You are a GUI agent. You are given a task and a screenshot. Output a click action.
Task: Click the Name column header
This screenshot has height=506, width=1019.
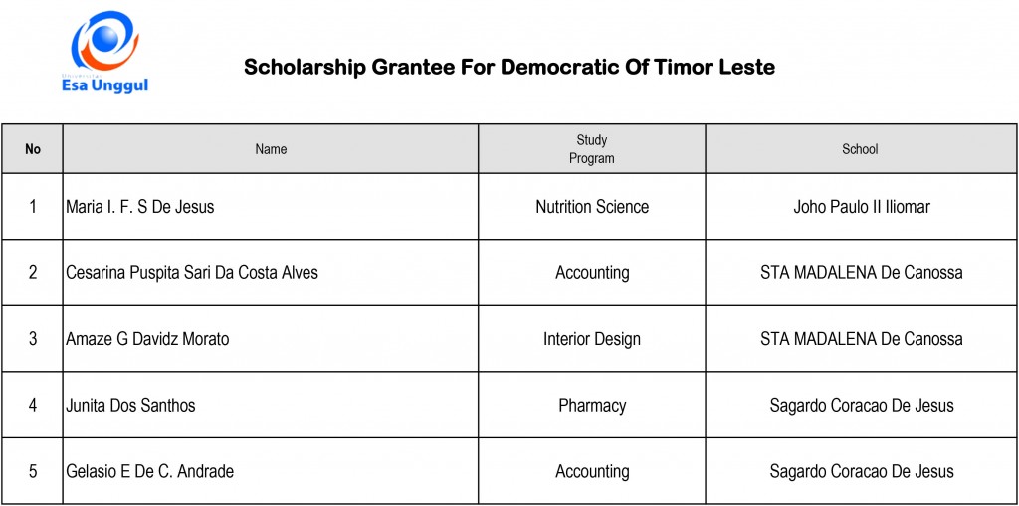coord(271,149)
